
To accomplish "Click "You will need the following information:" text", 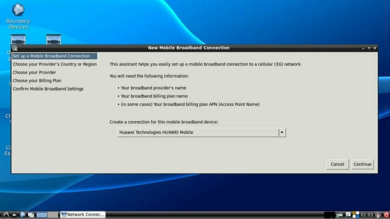I will pos(149,76).
